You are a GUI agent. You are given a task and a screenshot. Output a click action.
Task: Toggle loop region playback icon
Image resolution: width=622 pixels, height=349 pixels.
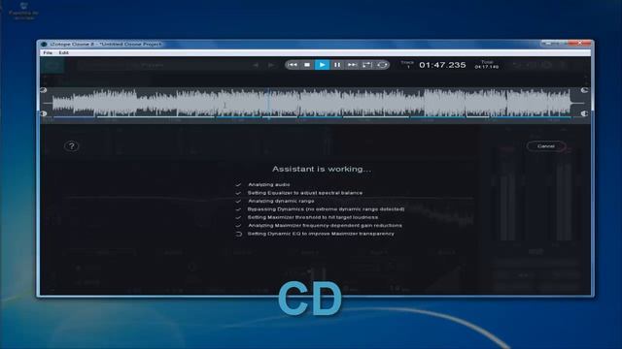coord(367,65)
